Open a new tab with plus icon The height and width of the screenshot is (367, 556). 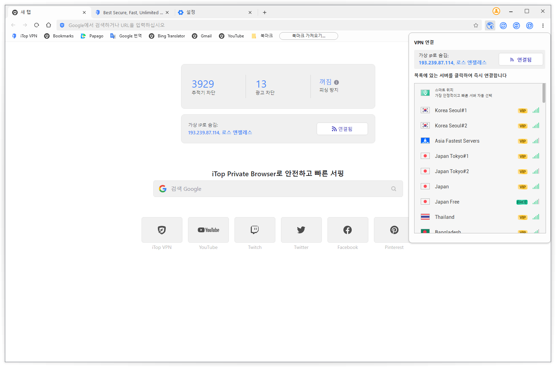pos(265,12)
